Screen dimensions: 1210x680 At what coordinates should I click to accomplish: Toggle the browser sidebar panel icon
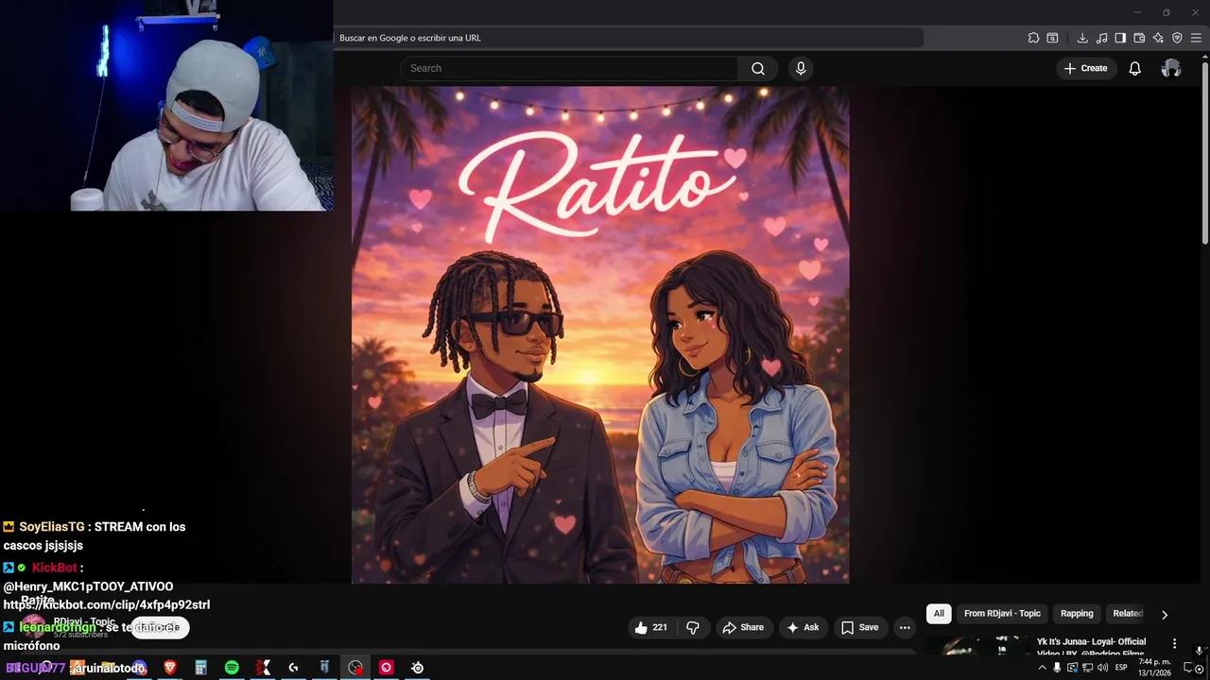[x=1120, y=38]
